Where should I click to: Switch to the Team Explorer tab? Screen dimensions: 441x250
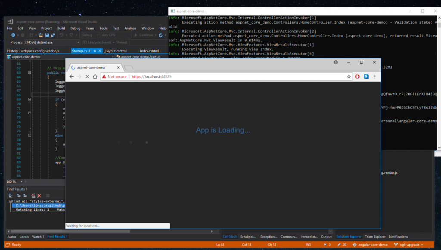[375, 237]
